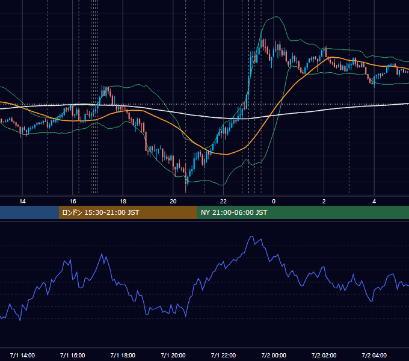The width and height of the screenshot is (409, 361).
Task: Select the 7/1 14:00 time label
Action: [22, 355]
